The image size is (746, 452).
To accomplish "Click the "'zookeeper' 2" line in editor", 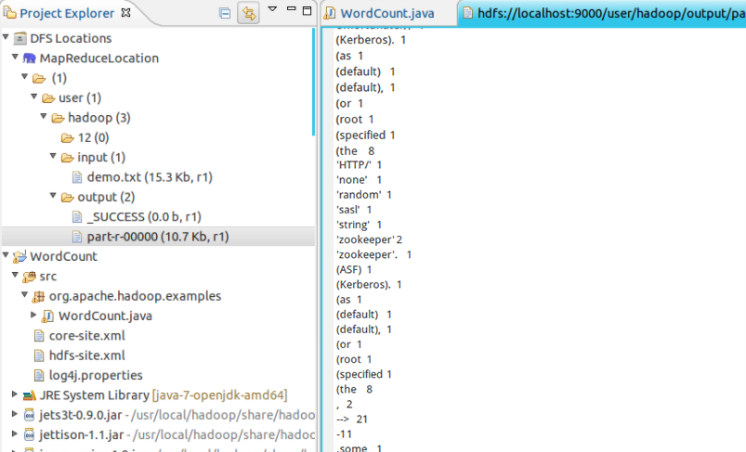I will pos(369,239).
